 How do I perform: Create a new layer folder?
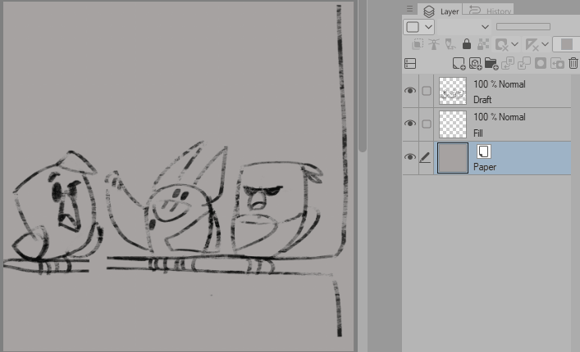coord(491,64)
